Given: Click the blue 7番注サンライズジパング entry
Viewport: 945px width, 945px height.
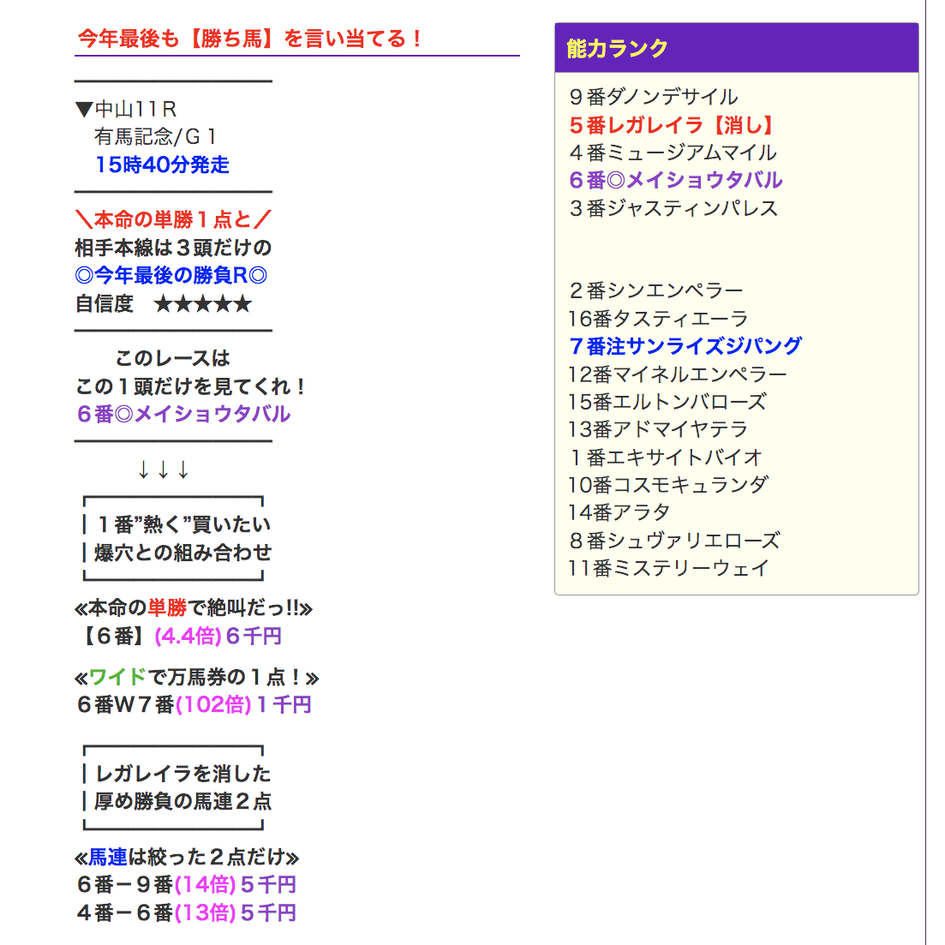Looking at the screenshot, I should pyautogui.click(x=685, y=346).
